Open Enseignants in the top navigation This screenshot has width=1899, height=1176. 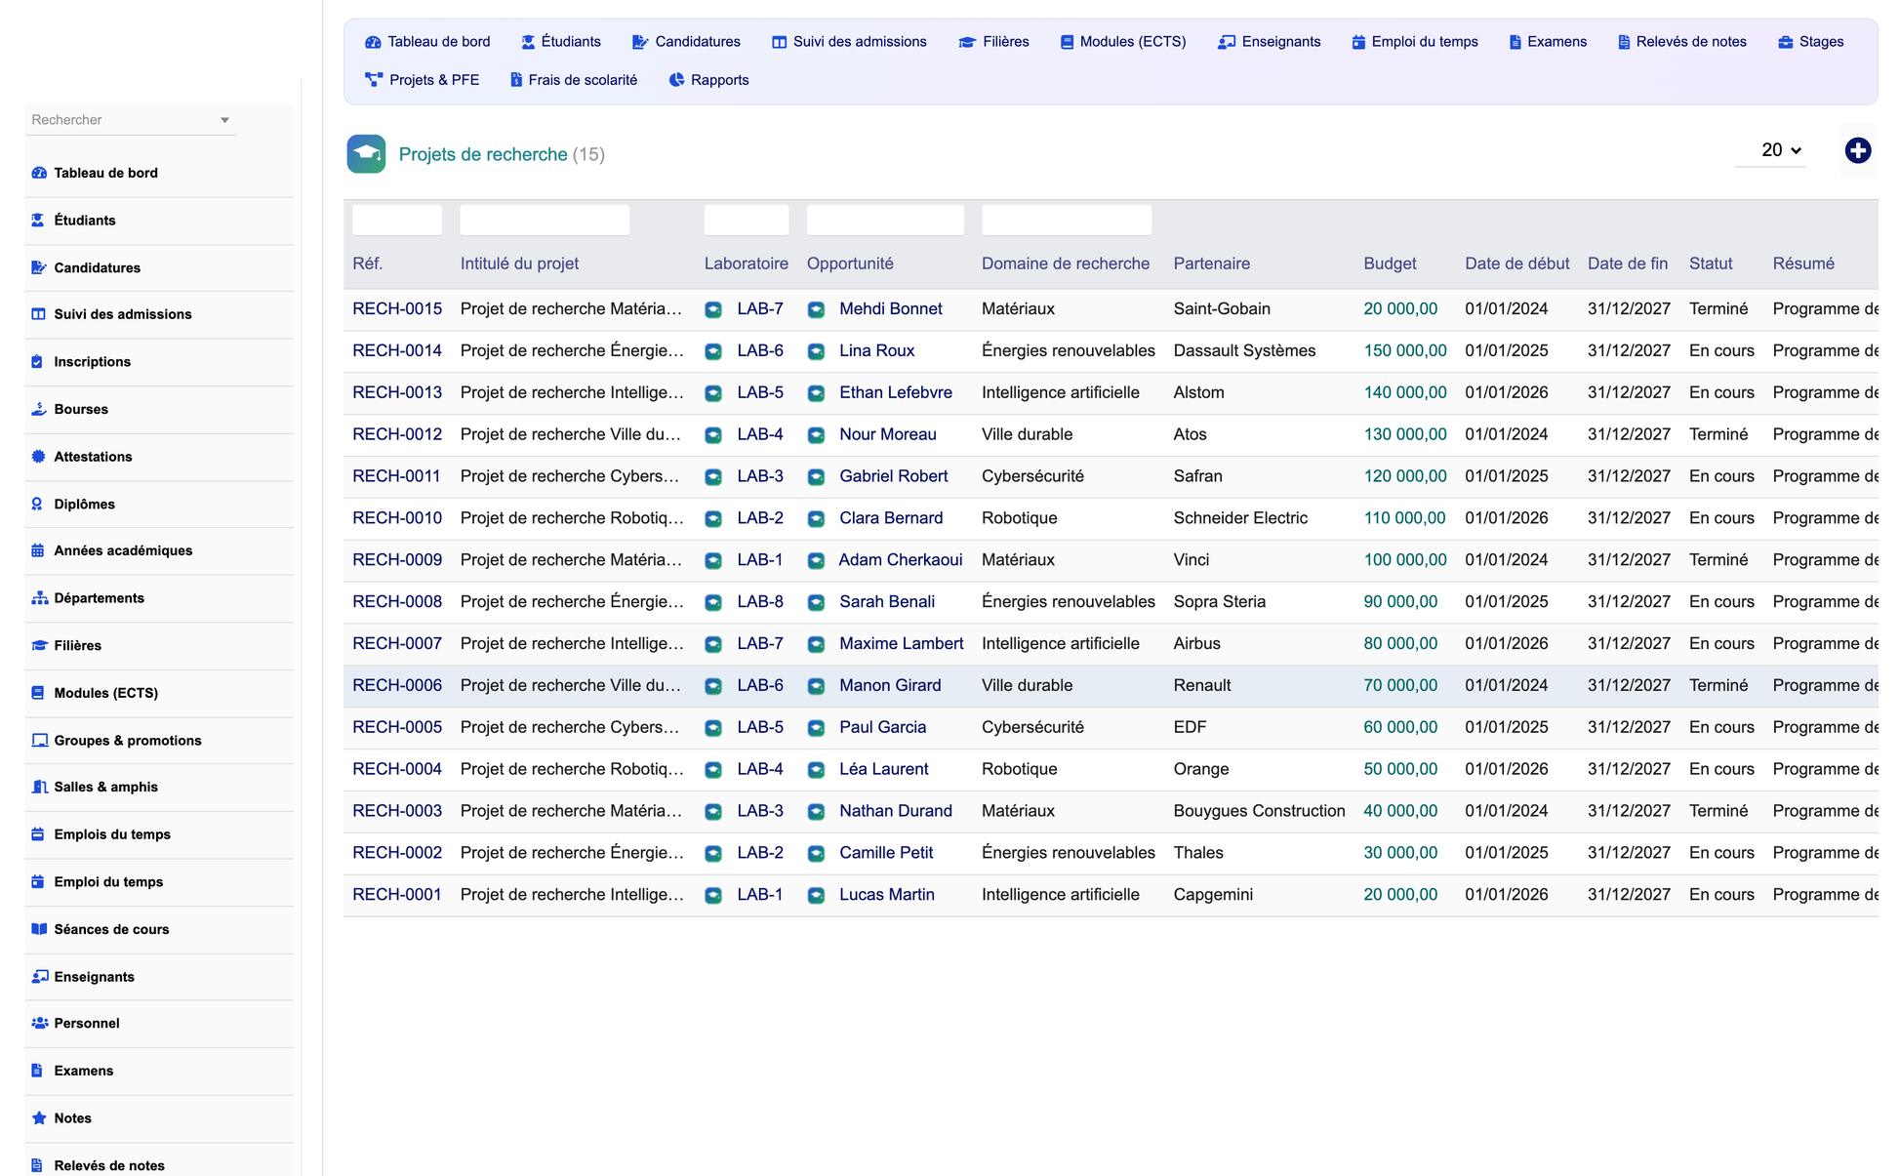[1270, 42]
